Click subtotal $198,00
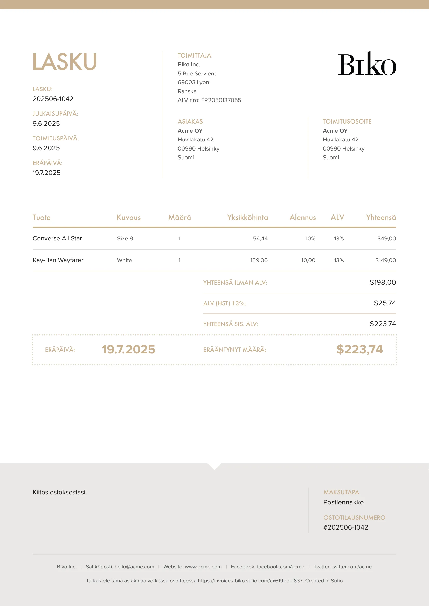Image resolution: width=429 pixels, height=606 pixels. (x=383, y=282)
